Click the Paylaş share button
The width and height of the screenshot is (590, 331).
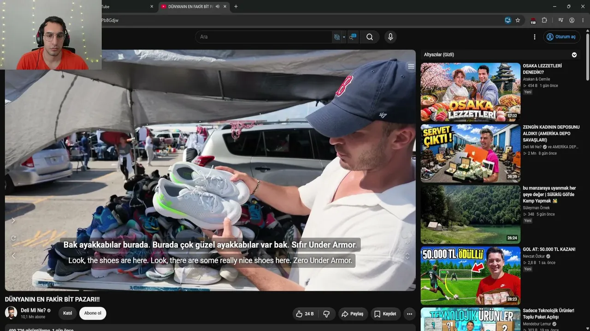(x=353, y=314)
